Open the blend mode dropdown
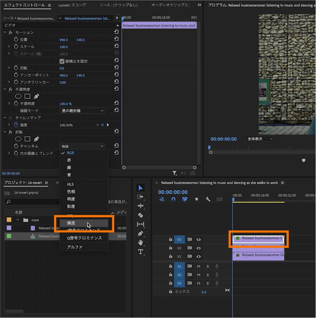The width and height of the screenshot is (316, 318). pyautogui.click(x=82, y=111)
